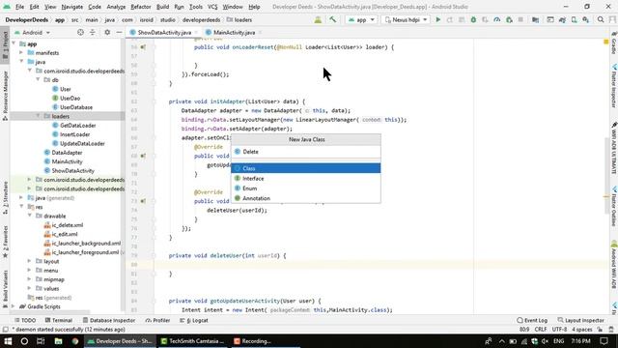Open Windows Start menu

8,341
